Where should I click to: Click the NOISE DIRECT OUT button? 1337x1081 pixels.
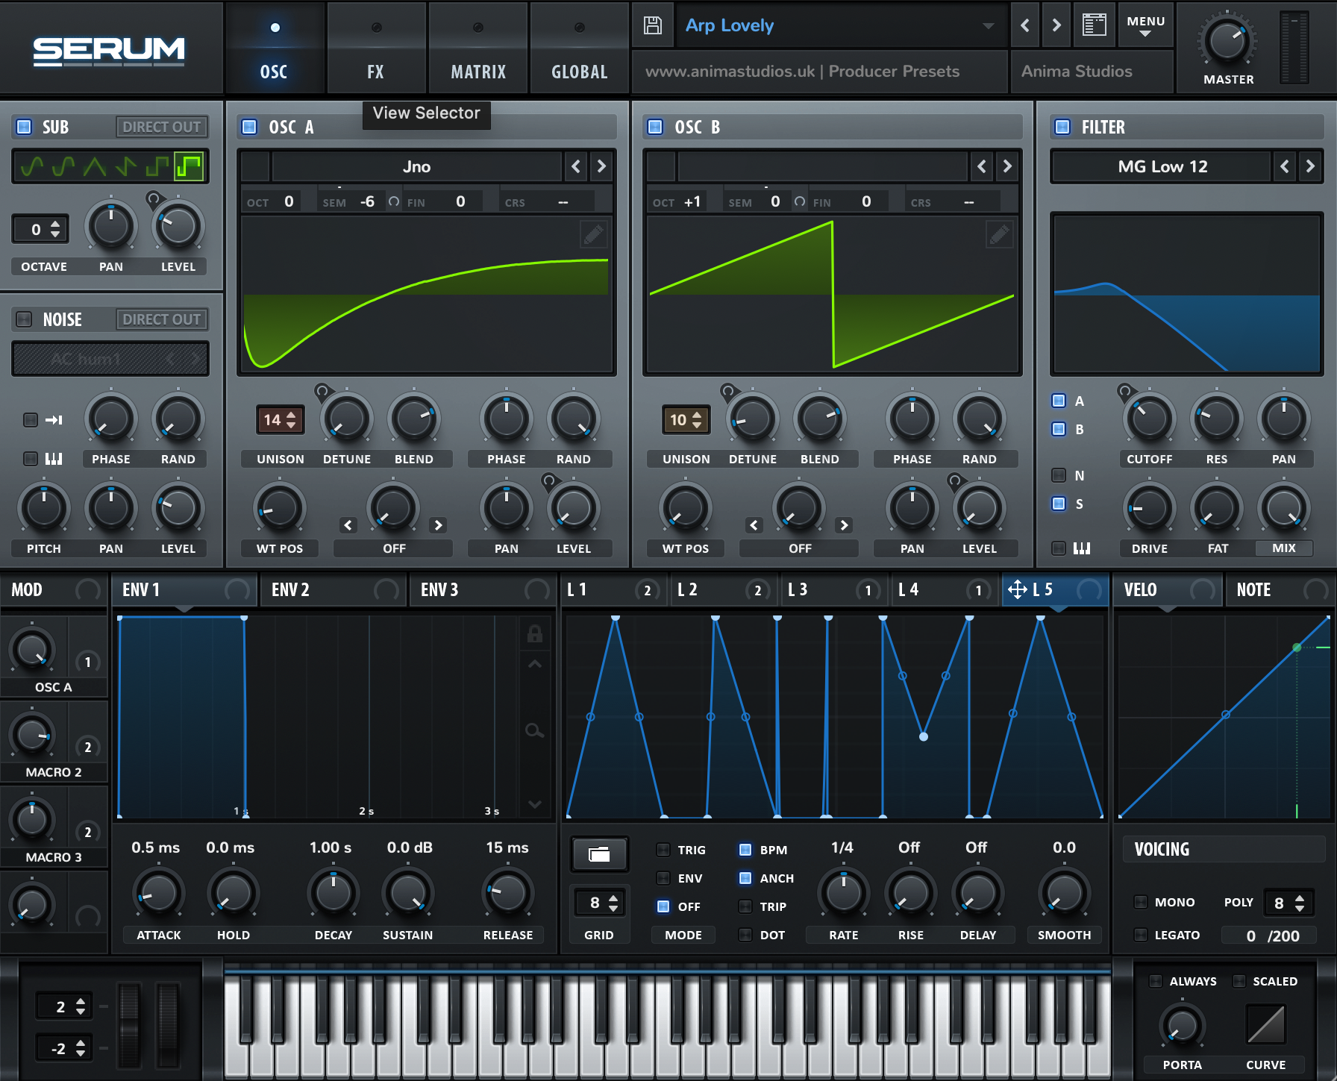click(x=161, y=319)
